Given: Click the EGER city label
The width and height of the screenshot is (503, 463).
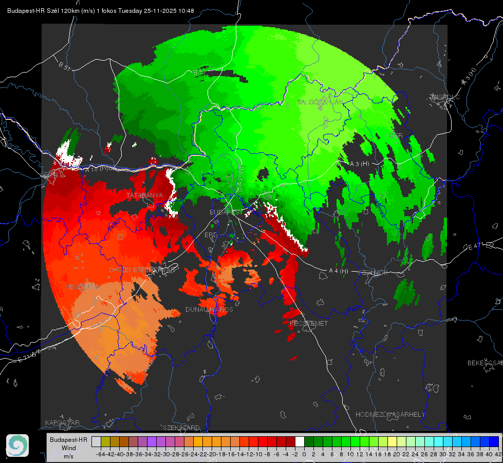Looking at the screenshot, I should coord(394,136).
